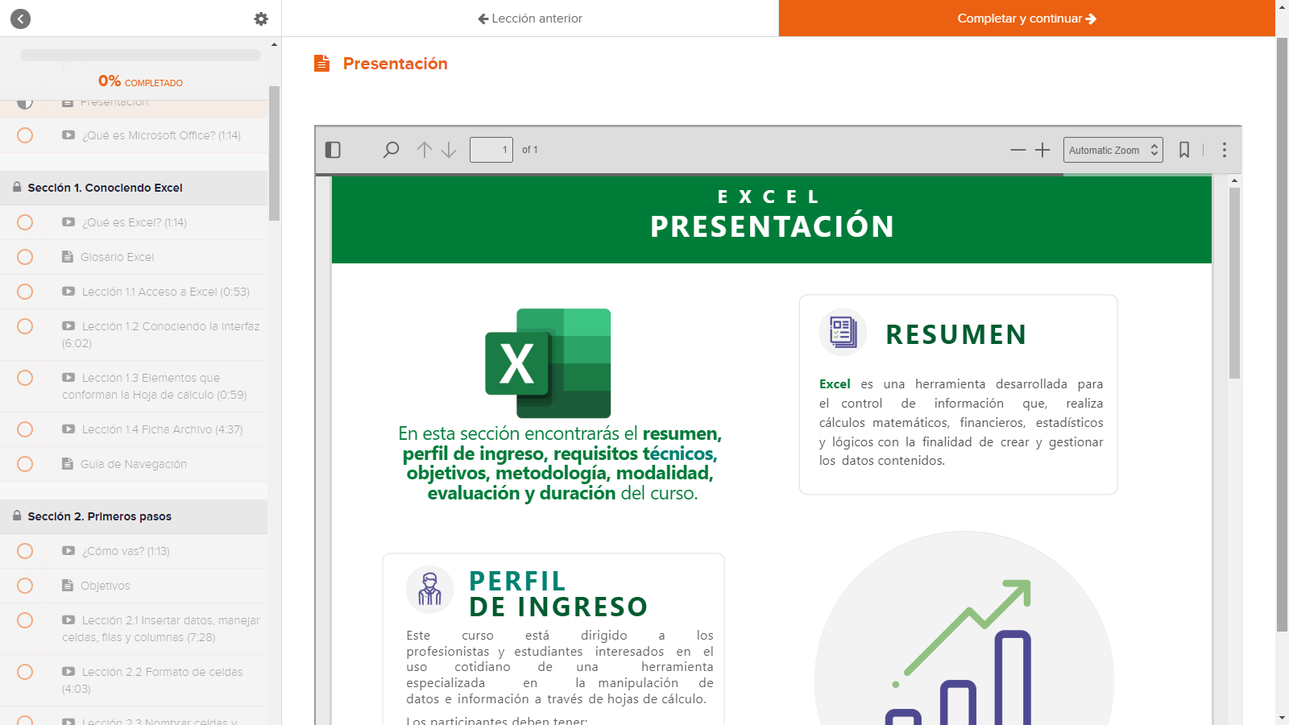Click the page main scrollbar thumb
This screenshot has width=1289, height=725.
[1283, 334]
